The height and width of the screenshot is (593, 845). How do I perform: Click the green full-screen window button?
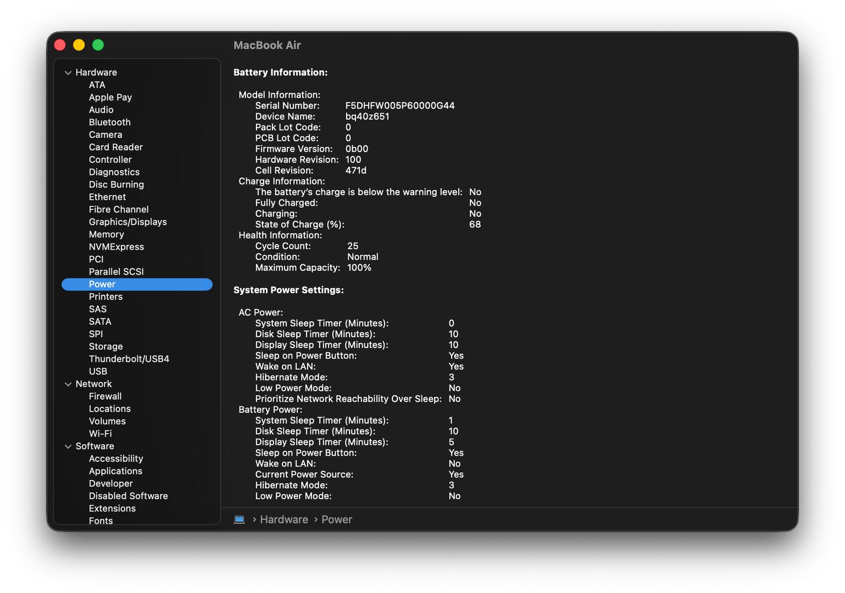click(98, 45)
